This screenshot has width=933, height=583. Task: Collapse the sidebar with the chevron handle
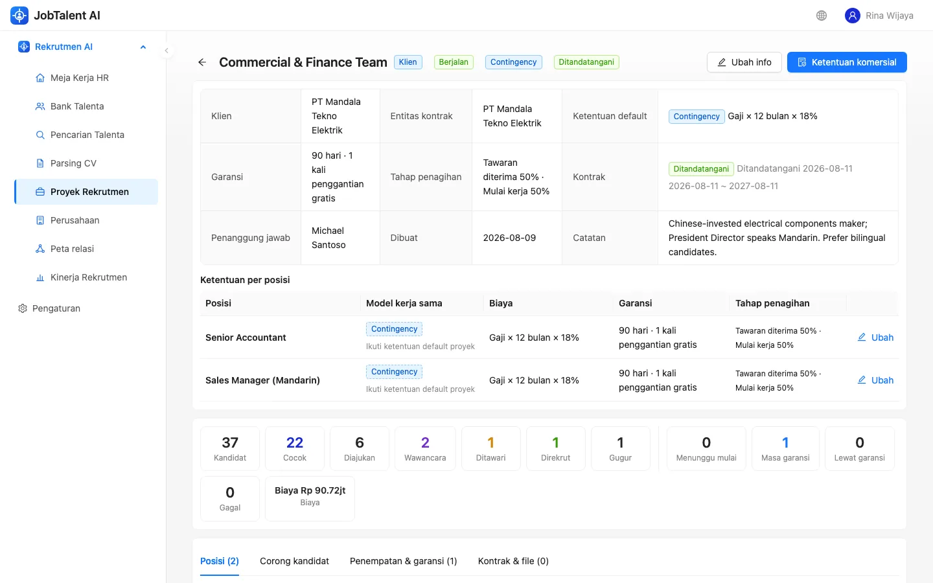[x=167, y=51]
